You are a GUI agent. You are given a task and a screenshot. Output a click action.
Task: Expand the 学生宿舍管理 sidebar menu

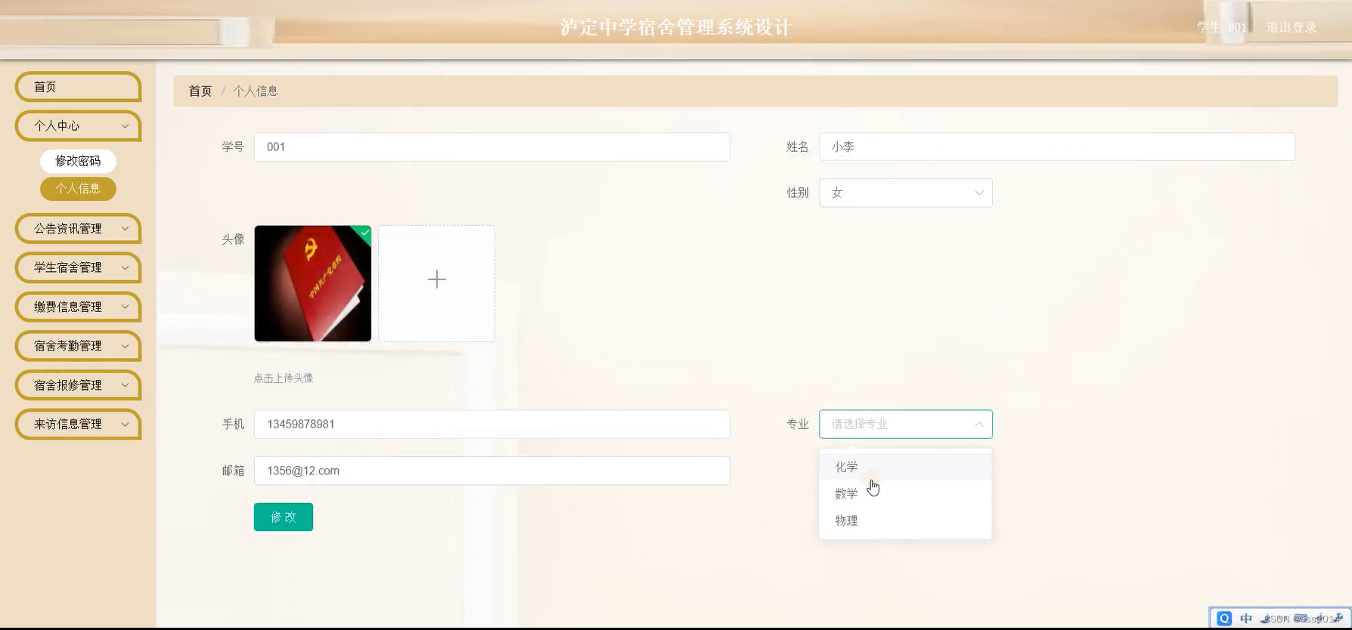(x=78, y=267)
